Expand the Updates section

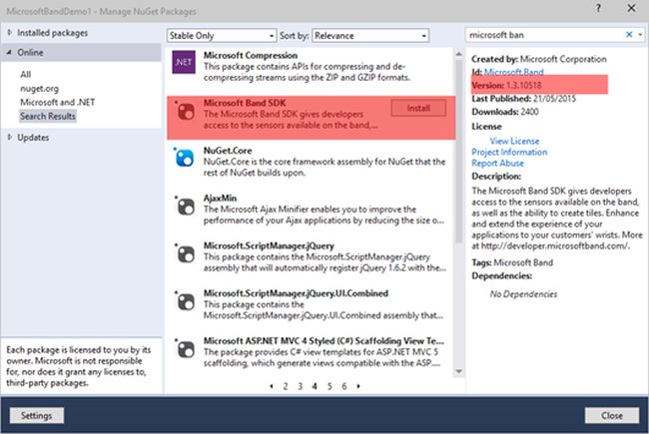click(10, 138)
